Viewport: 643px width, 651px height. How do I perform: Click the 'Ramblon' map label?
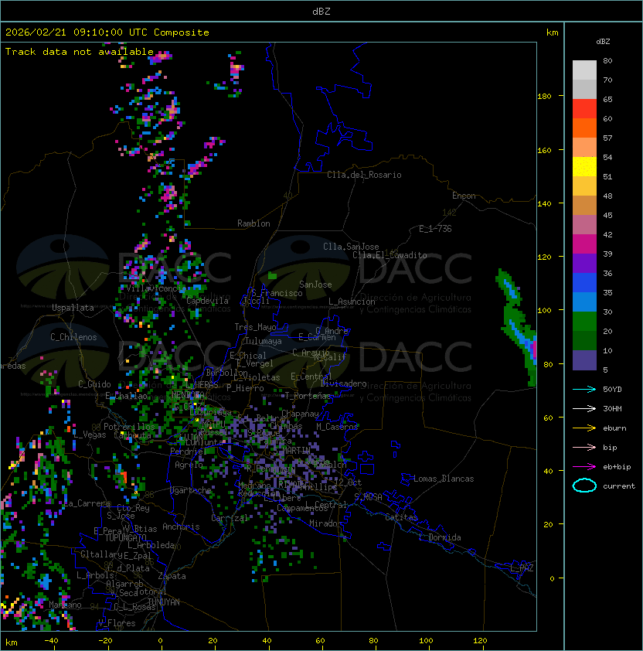(x=253, y=223)
